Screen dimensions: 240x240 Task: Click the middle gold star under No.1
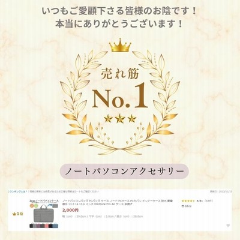pyautogui.click(x=120, y=118)
